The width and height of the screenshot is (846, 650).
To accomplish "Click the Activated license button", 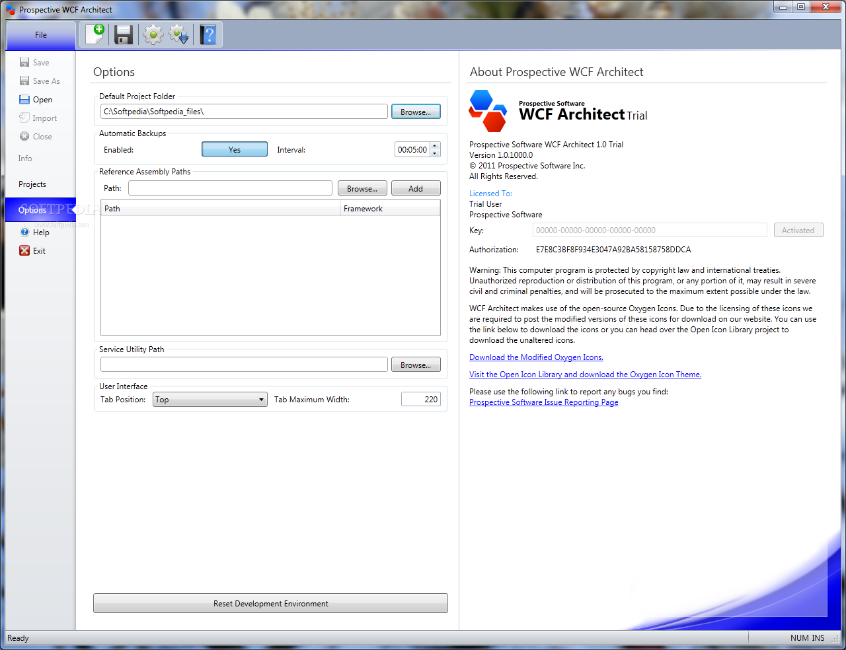I will click(x=798, y=230).
